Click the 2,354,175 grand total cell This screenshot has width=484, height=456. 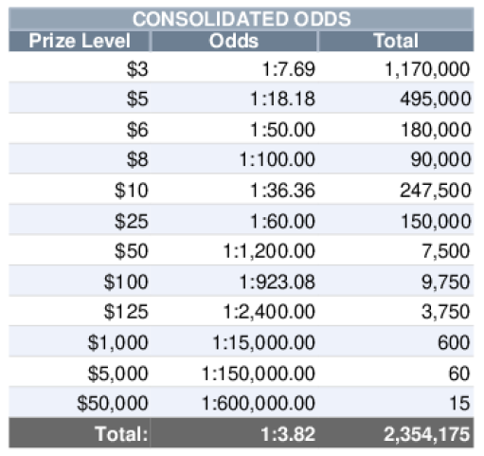point(396,433)
